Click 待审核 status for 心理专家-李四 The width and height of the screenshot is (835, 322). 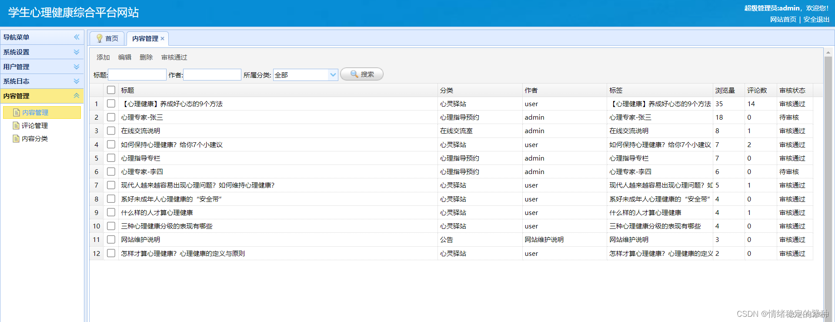789,171
